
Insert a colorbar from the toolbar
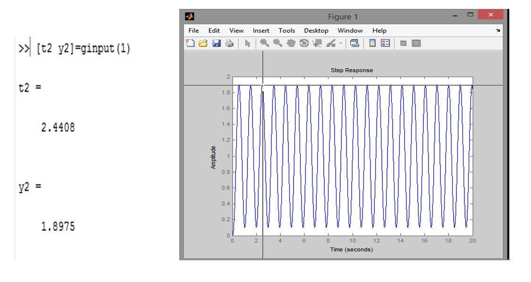click(x=372, y=43)
